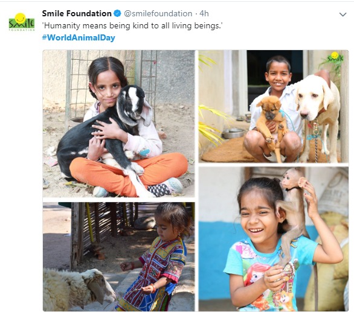
Task: Visit the @smilefoundation handle
Action: (158, 13)
